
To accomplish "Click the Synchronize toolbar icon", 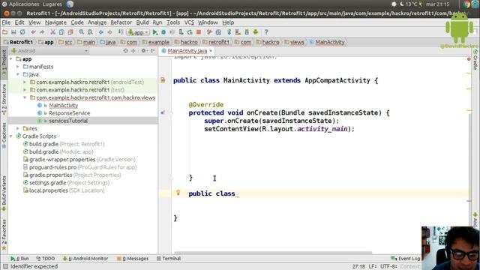I will pos(22,32).
